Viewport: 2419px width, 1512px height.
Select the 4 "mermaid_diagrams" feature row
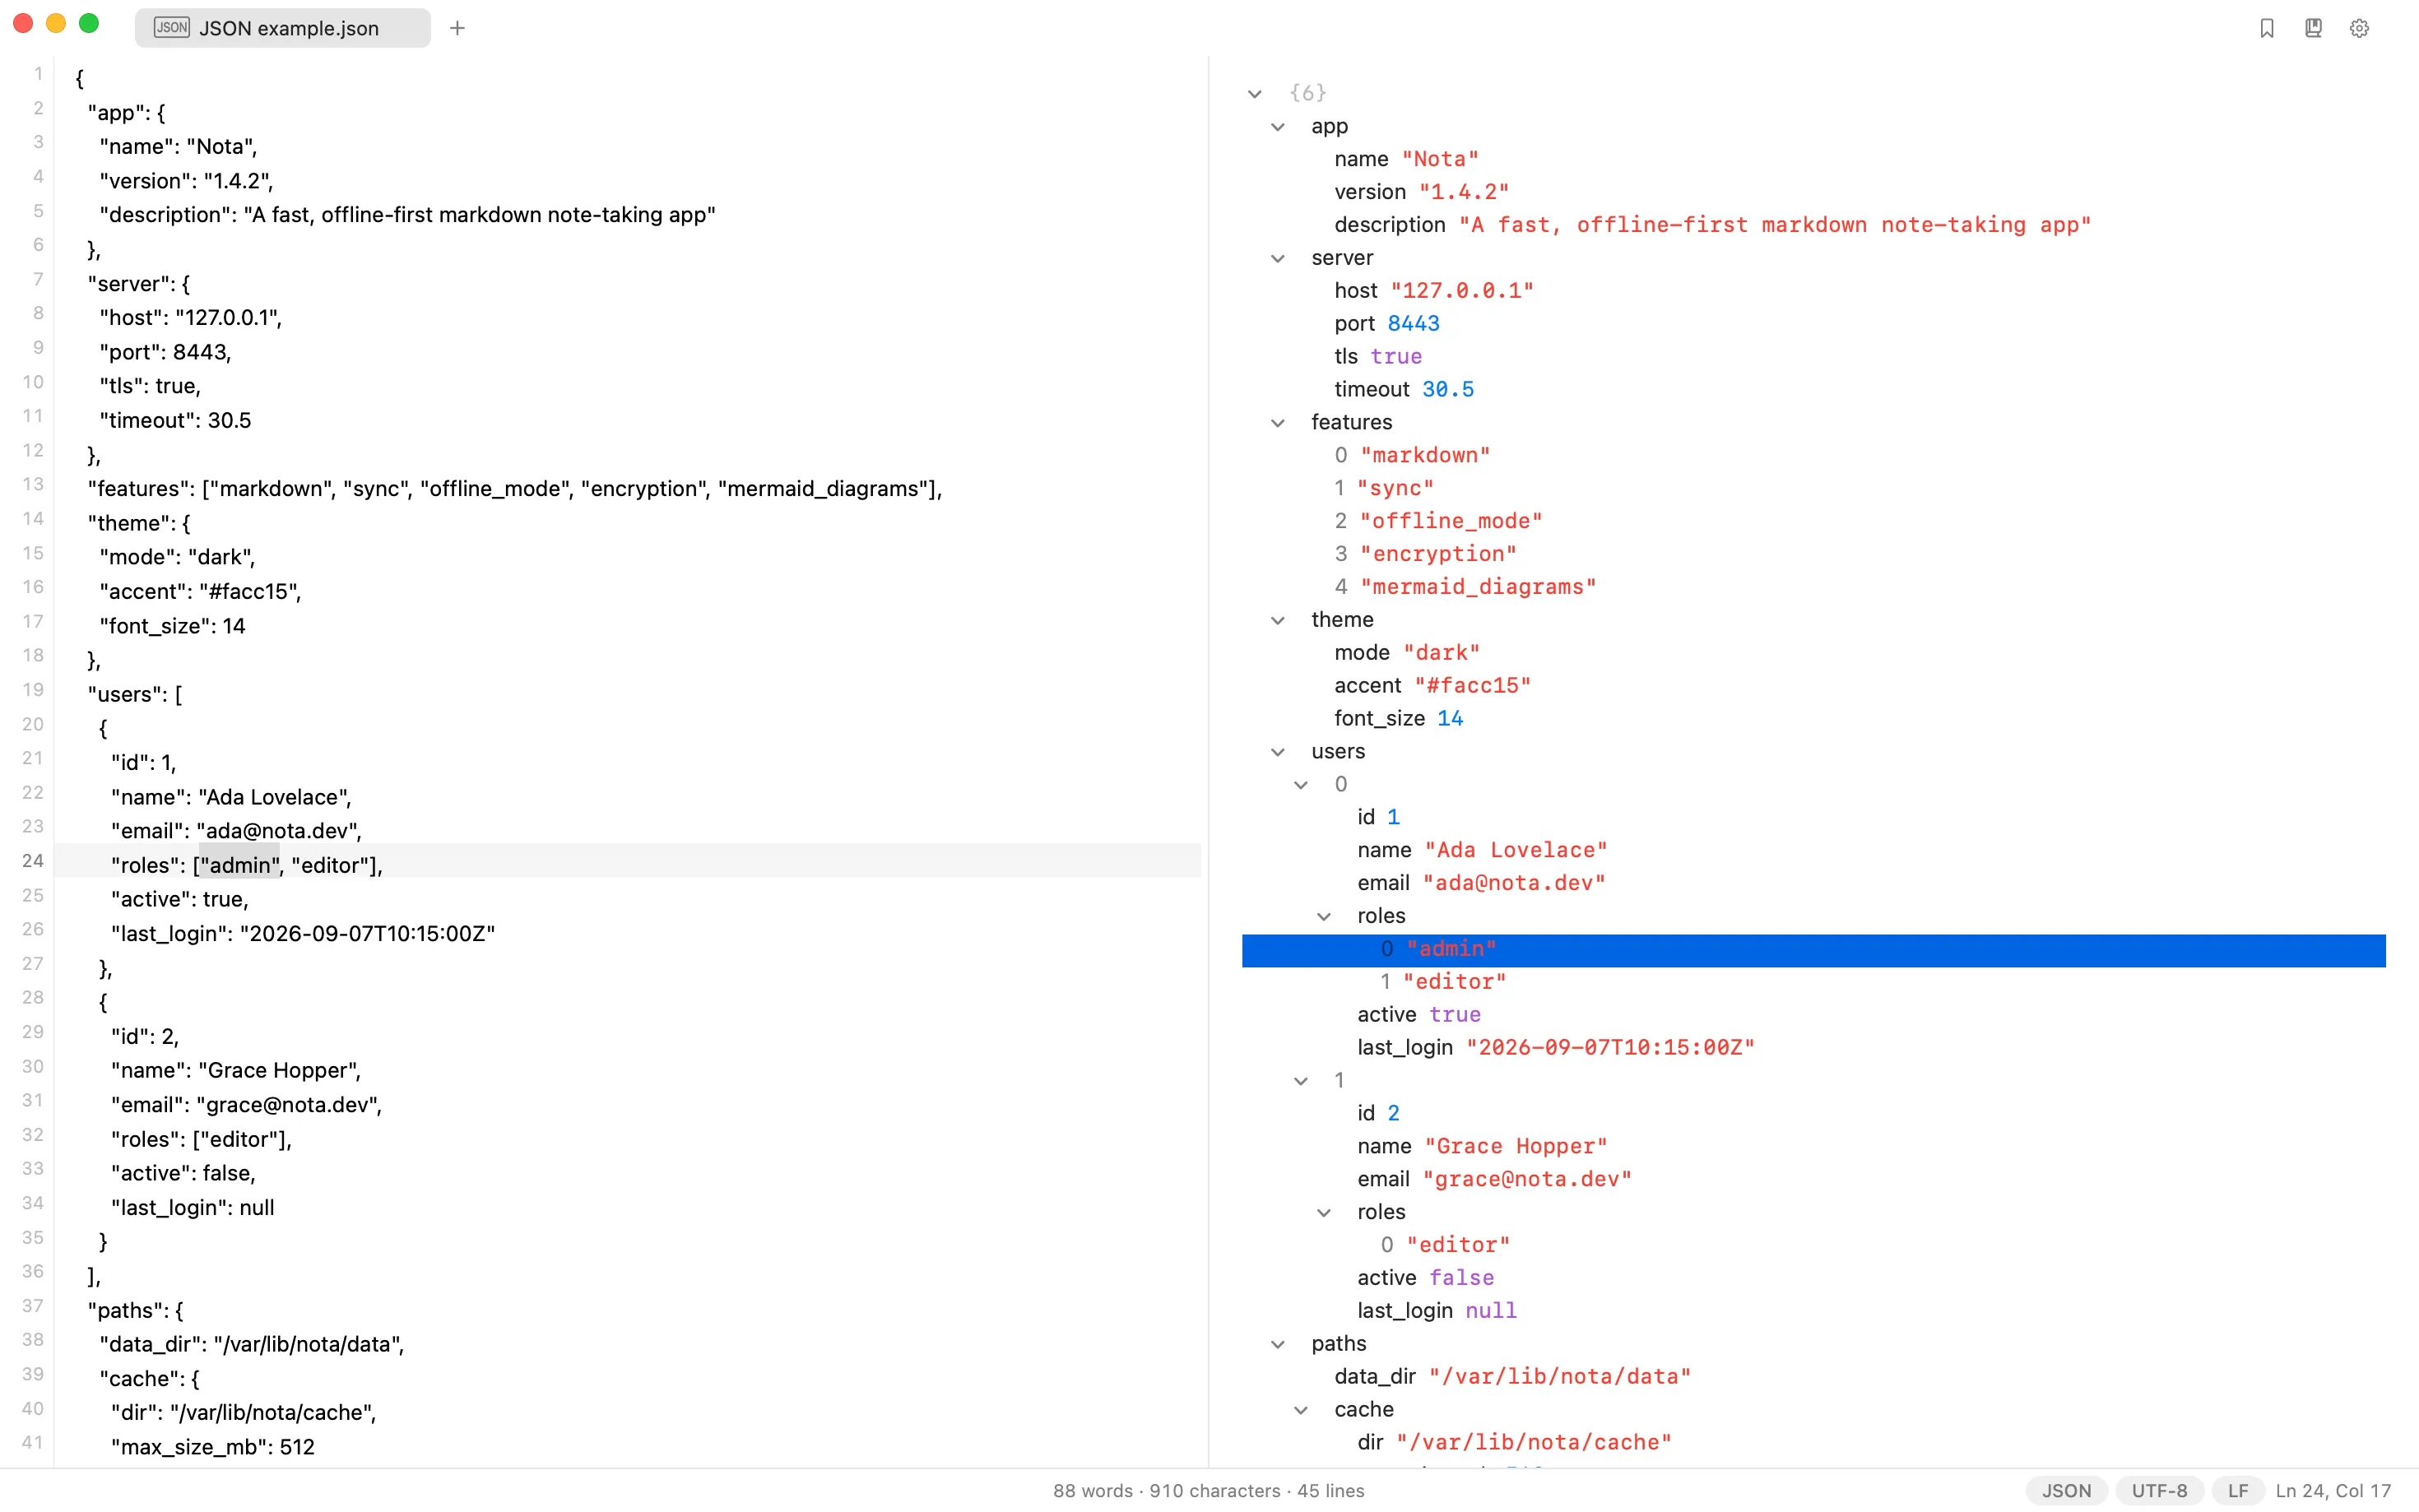1813,587
